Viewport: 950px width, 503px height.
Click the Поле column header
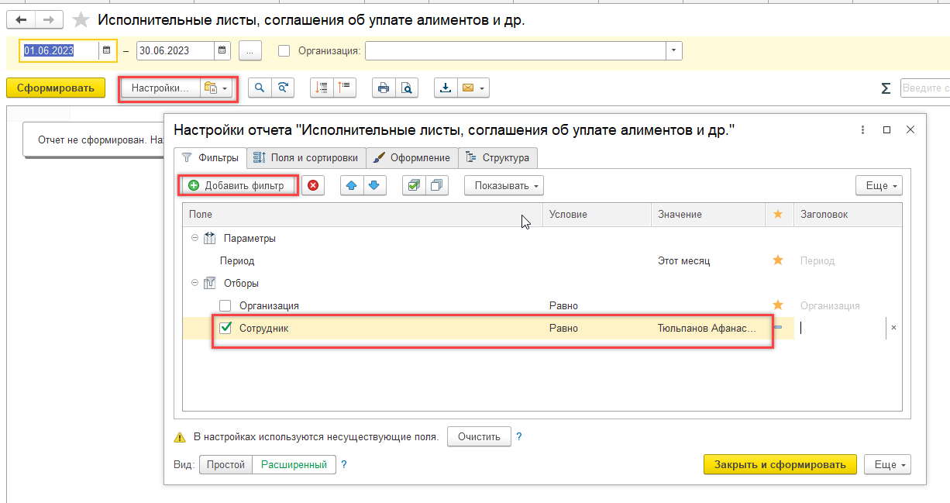[363, 214]
